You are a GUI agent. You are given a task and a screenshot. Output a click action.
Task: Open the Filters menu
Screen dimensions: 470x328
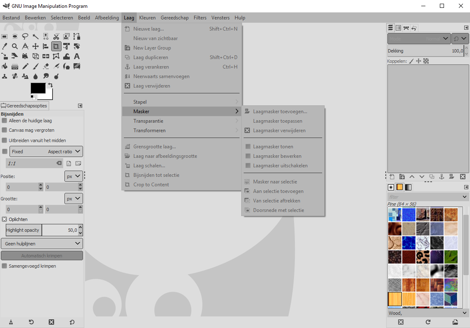200,18
